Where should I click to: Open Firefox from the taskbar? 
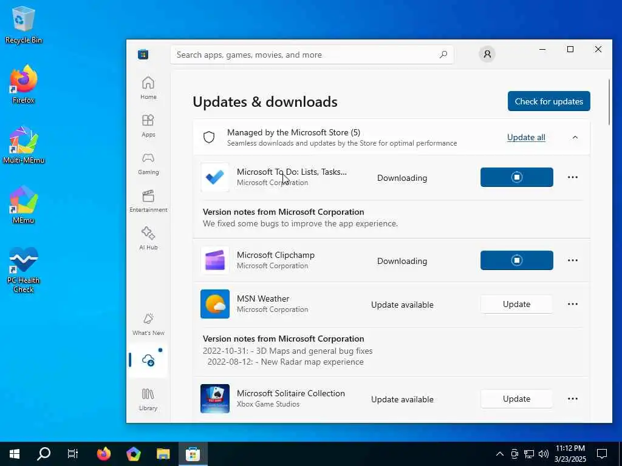tap(104, 454)
